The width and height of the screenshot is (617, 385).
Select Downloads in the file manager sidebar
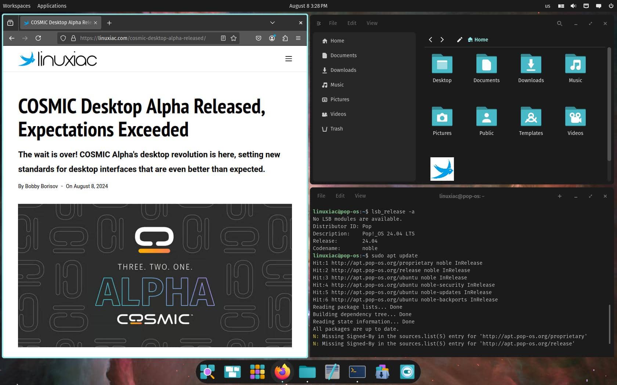coord(343,70)
